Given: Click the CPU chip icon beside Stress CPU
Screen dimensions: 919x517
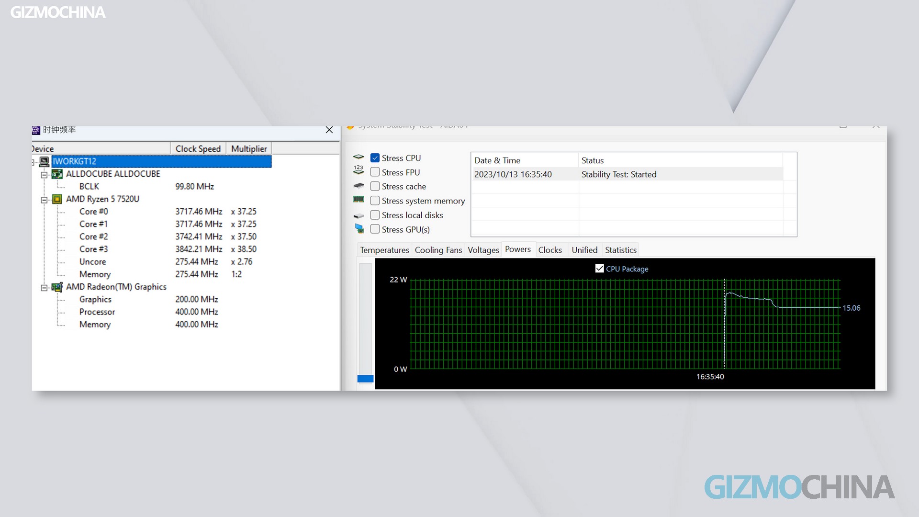Looking at the screenshot, I should click(359, 157).
